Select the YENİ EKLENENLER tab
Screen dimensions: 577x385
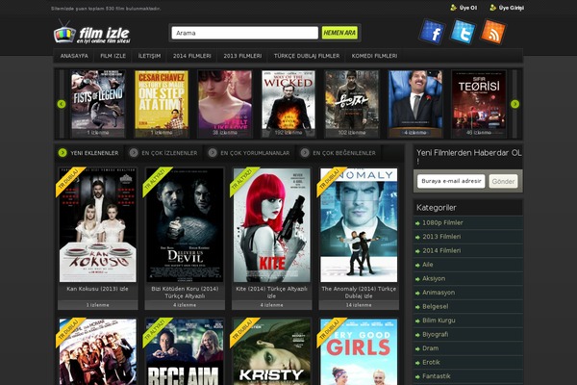88,153
